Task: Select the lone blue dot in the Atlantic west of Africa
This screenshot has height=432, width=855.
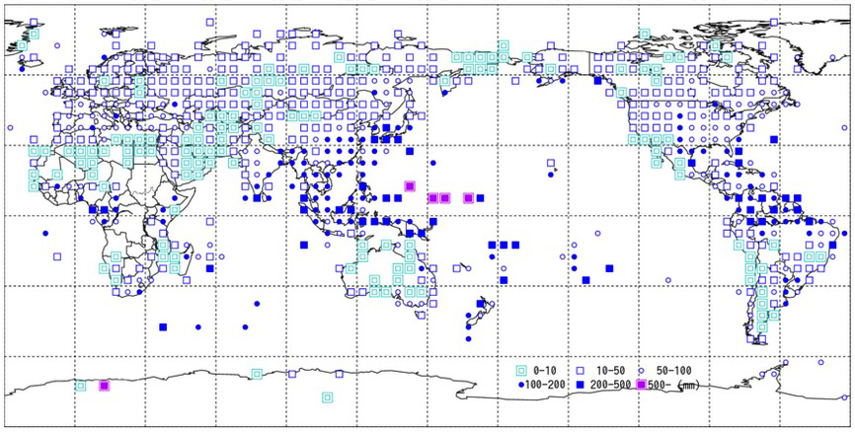Action: click(x=45, y=233)
